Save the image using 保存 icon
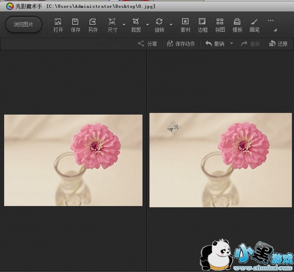The width and height of the screenshot is (294, 272). click(x=75, y=25)
